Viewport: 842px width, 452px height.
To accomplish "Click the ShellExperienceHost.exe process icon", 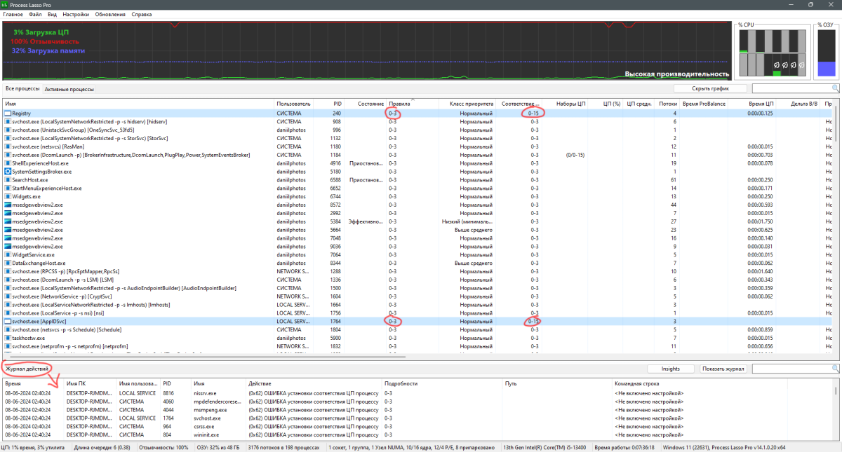I will (8, 163).
